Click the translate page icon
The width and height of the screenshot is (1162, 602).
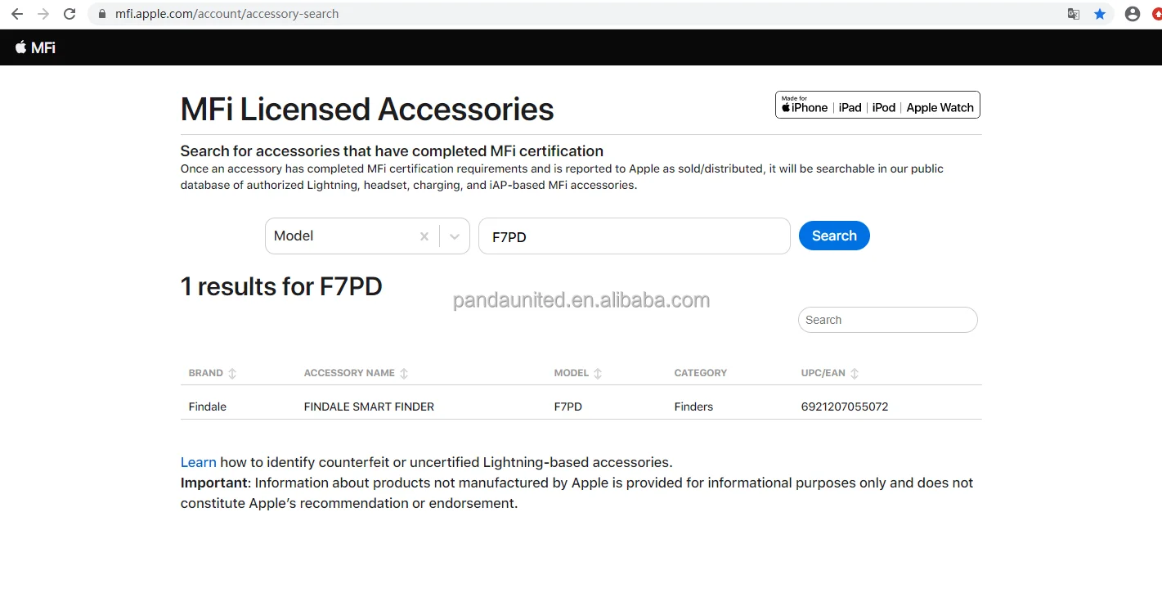[1074, 14]
